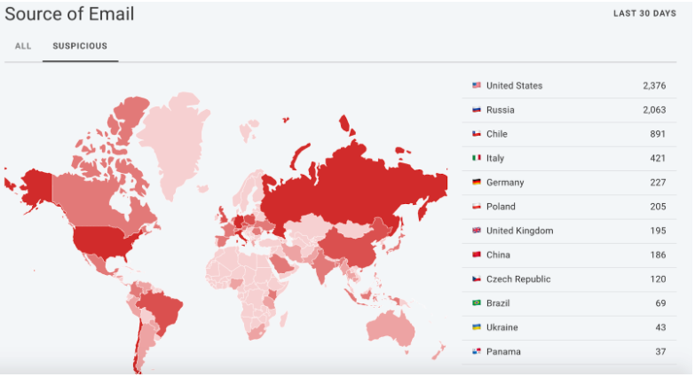Viewport: 695px width, 377px height.
Task: Click the count 891
Action: 658,134
